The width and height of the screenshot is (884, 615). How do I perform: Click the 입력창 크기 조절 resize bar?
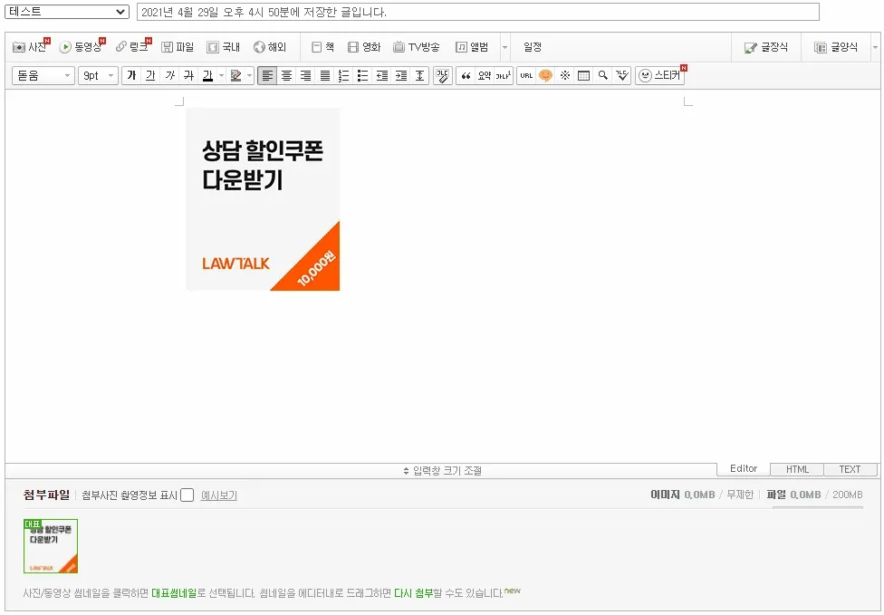click(x=443, y=470)
